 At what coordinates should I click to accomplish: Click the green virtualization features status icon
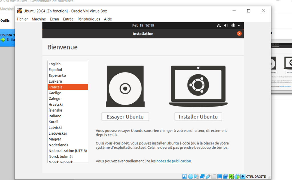tap(231, 177)
